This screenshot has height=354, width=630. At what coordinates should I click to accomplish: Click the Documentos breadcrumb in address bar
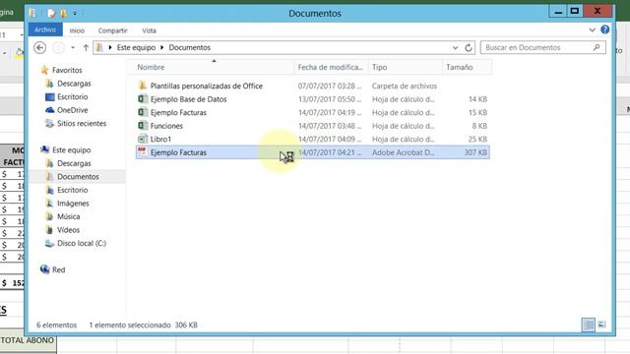pyautogui.click(x=189, y=47)
